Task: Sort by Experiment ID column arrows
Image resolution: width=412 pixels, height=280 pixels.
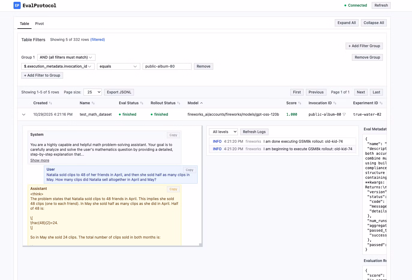Action: [x=381, y=103]
